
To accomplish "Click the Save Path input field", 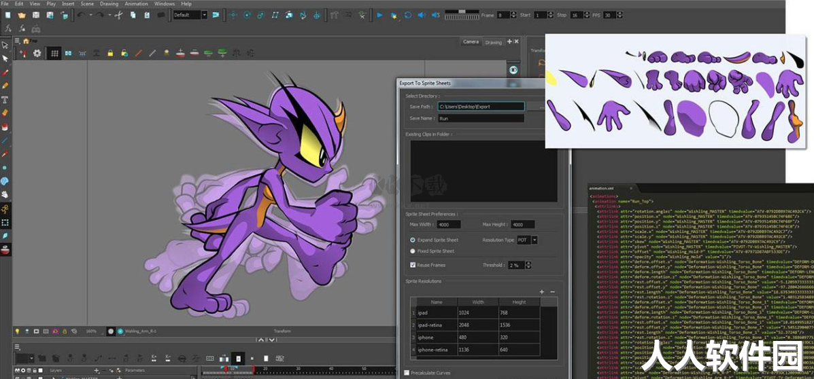I will click(481, 106).
